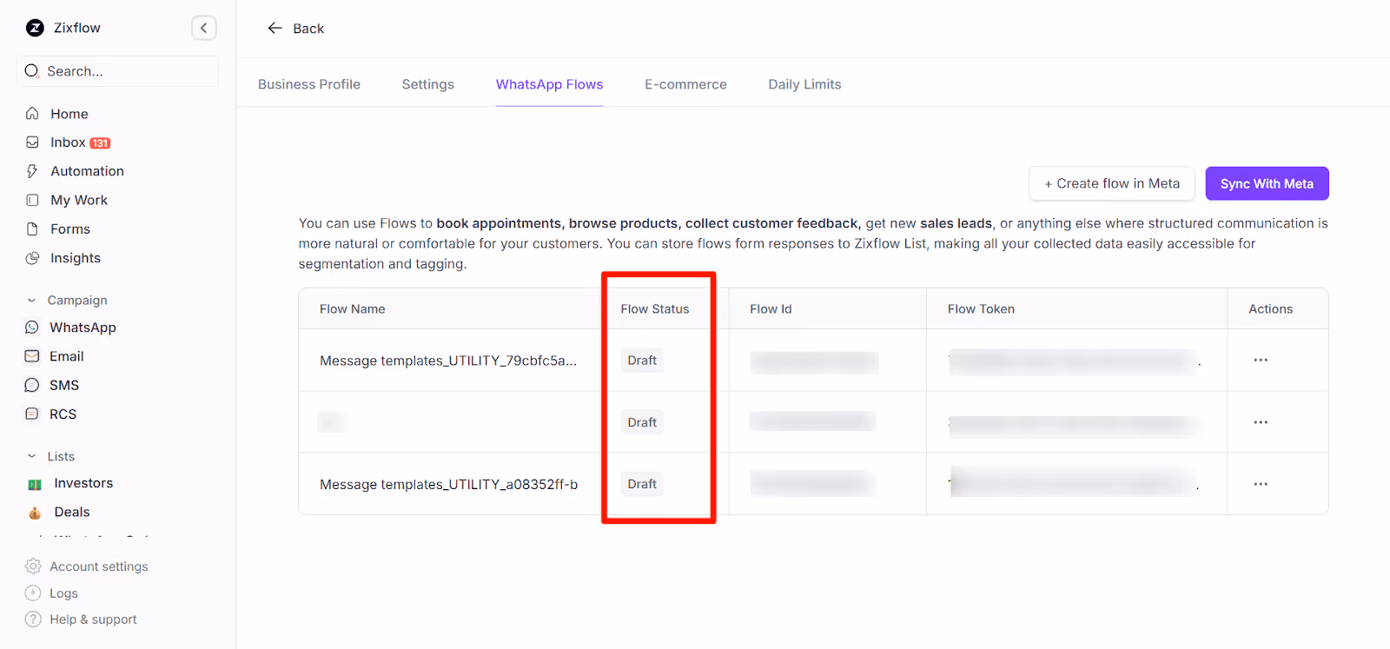Open the E-commerce tab
Screen dimensions: 1390x649
coord(685,84)
